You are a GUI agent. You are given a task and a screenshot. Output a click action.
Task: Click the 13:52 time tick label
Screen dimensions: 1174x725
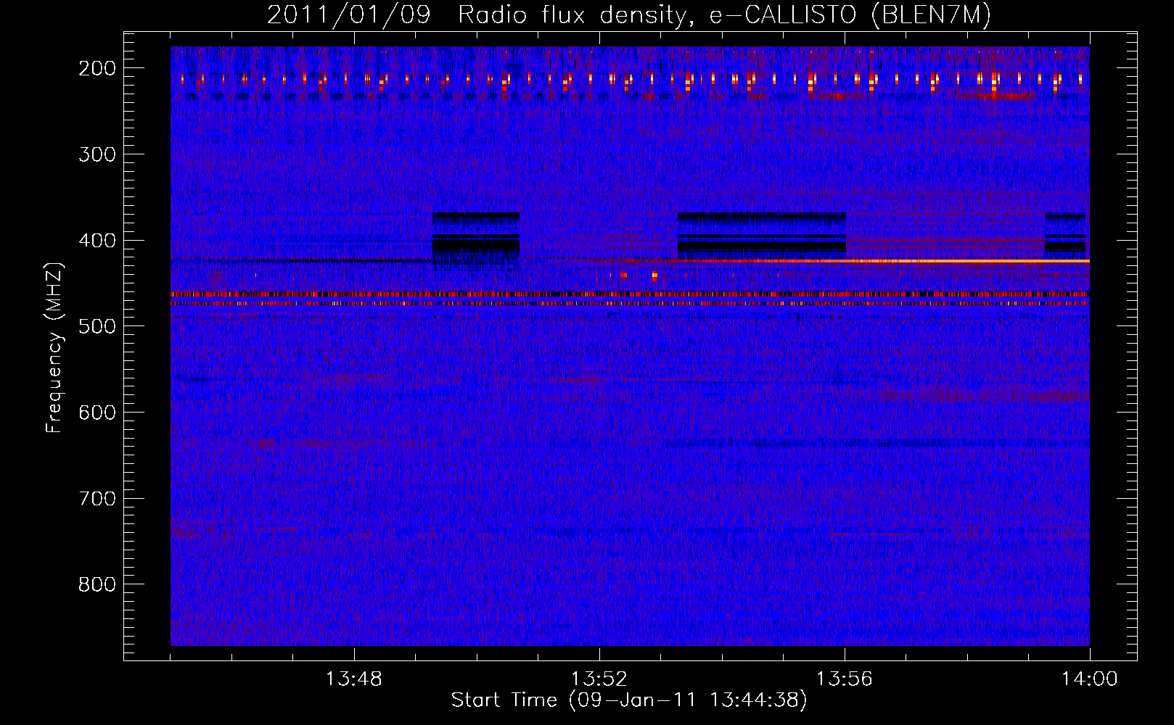coord(599,679)
